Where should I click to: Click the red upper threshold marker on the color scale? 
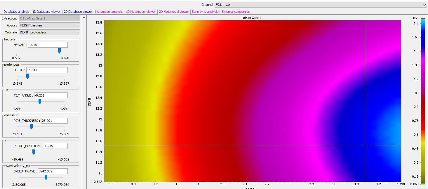point(423,18)
